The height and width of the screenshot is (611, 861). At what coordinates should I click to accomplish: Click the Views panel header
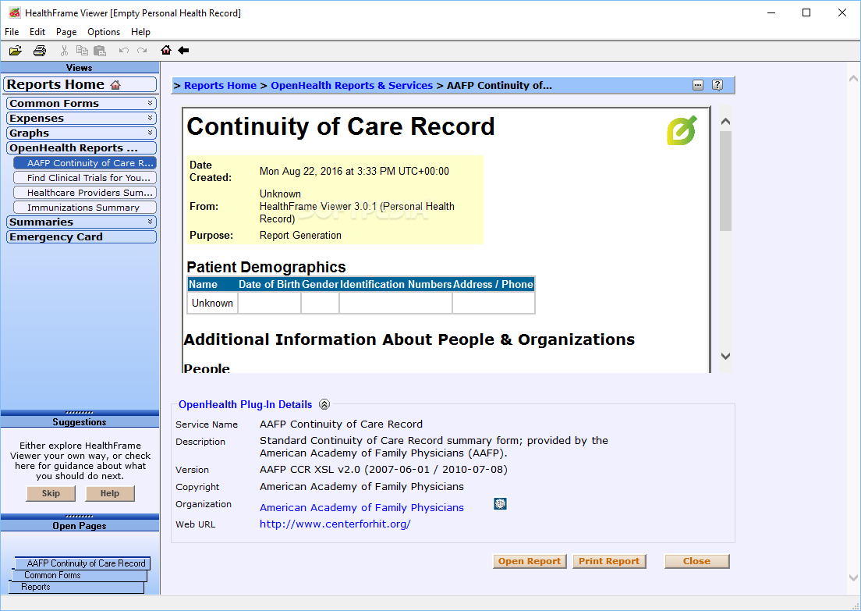click(x=80, y=68)
